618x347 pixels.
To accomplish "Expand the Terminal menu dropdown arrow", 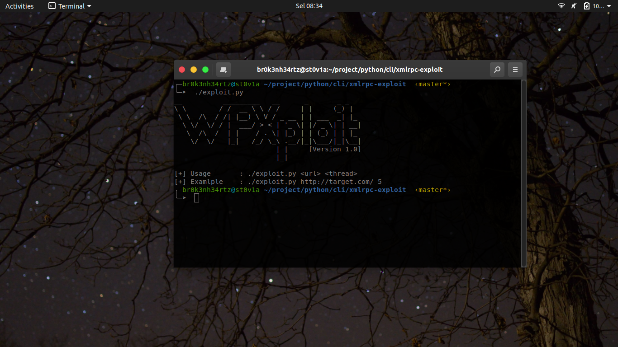I will [x=89, y=6].
